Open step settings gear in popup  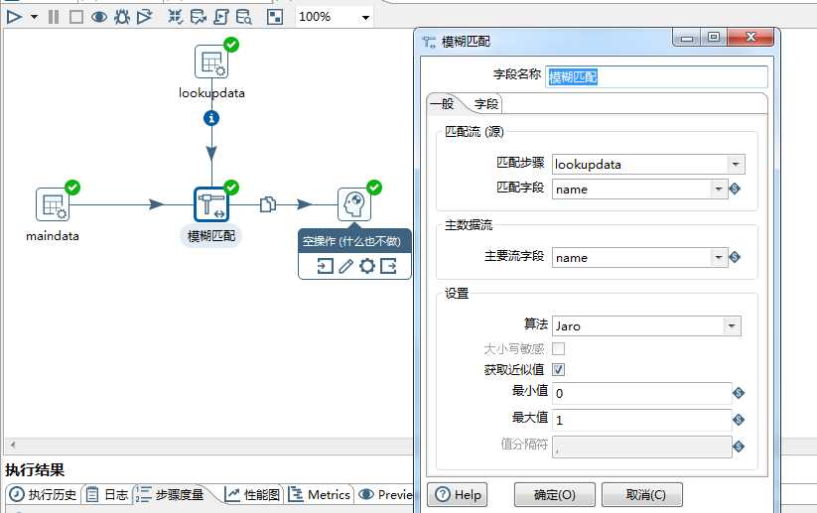point(367,266)
